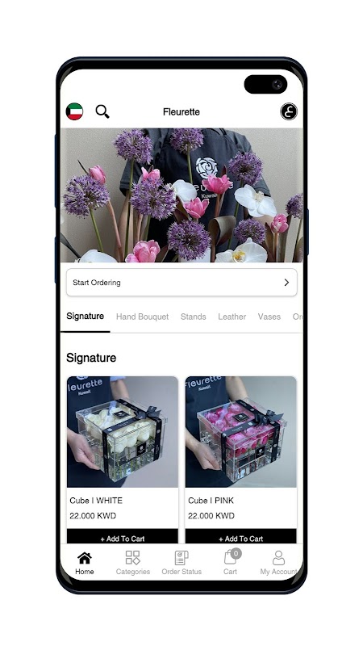Expand Start Ordering with the chevron arrow

[286, 283]
